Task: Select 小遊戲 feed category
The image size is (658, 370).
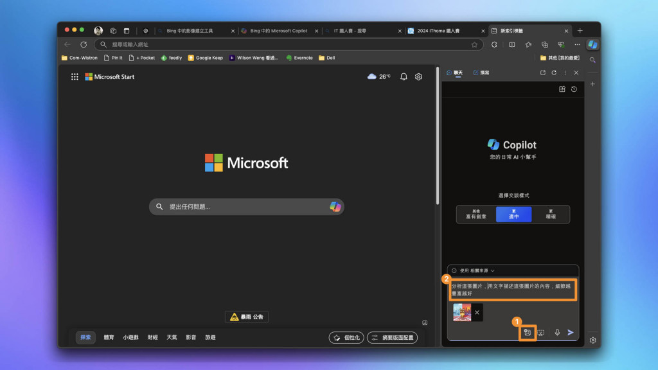Action: pyautogui.click(x=130, y=337)
